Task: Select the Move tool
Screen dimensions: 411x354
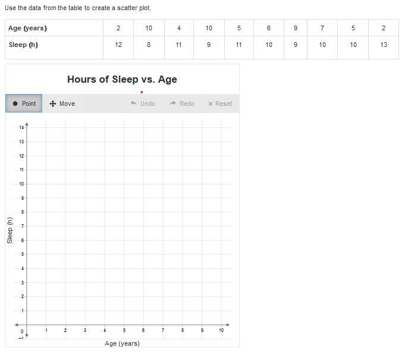Action: [x=62, y=104]
